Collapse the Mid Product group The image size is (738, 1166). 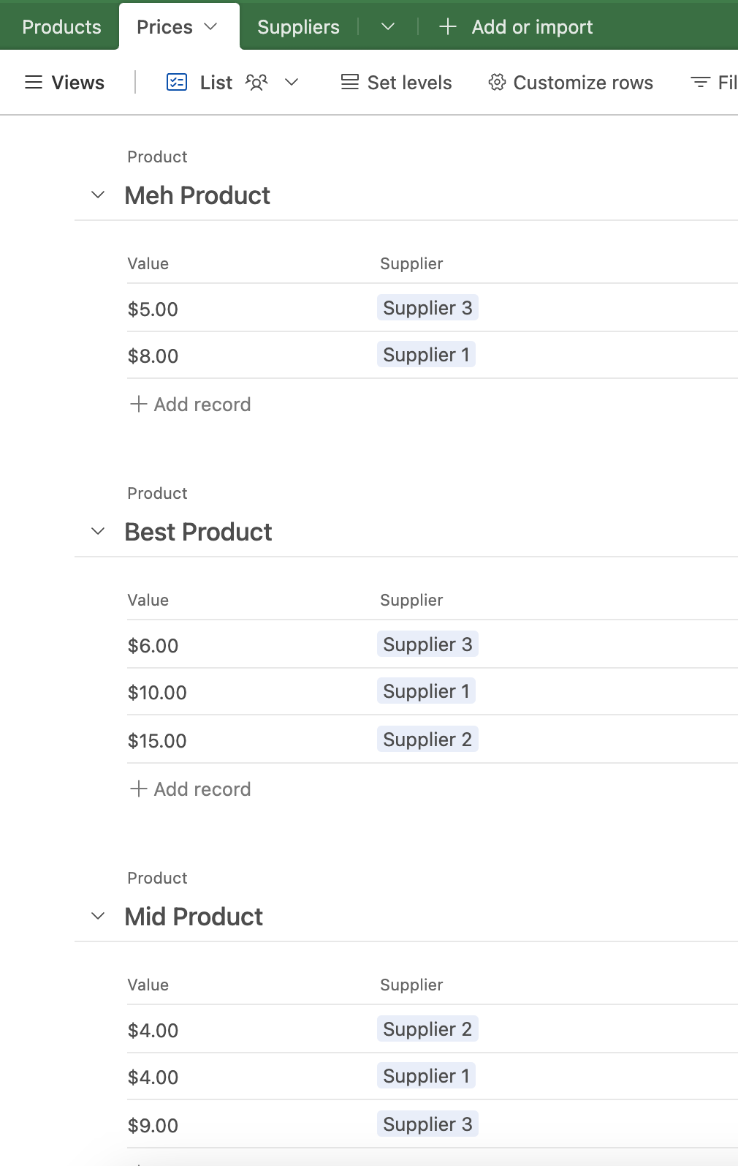[x=98, y=916]
